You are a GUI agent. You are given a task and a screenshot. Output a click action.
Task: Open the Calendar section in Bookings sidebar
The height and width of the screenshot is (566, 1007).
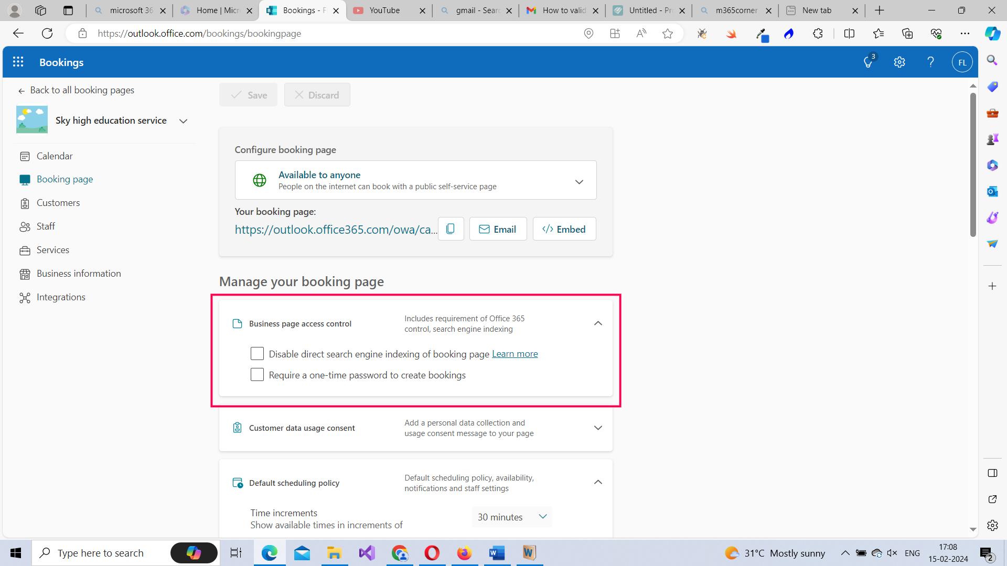click(54, 156)
